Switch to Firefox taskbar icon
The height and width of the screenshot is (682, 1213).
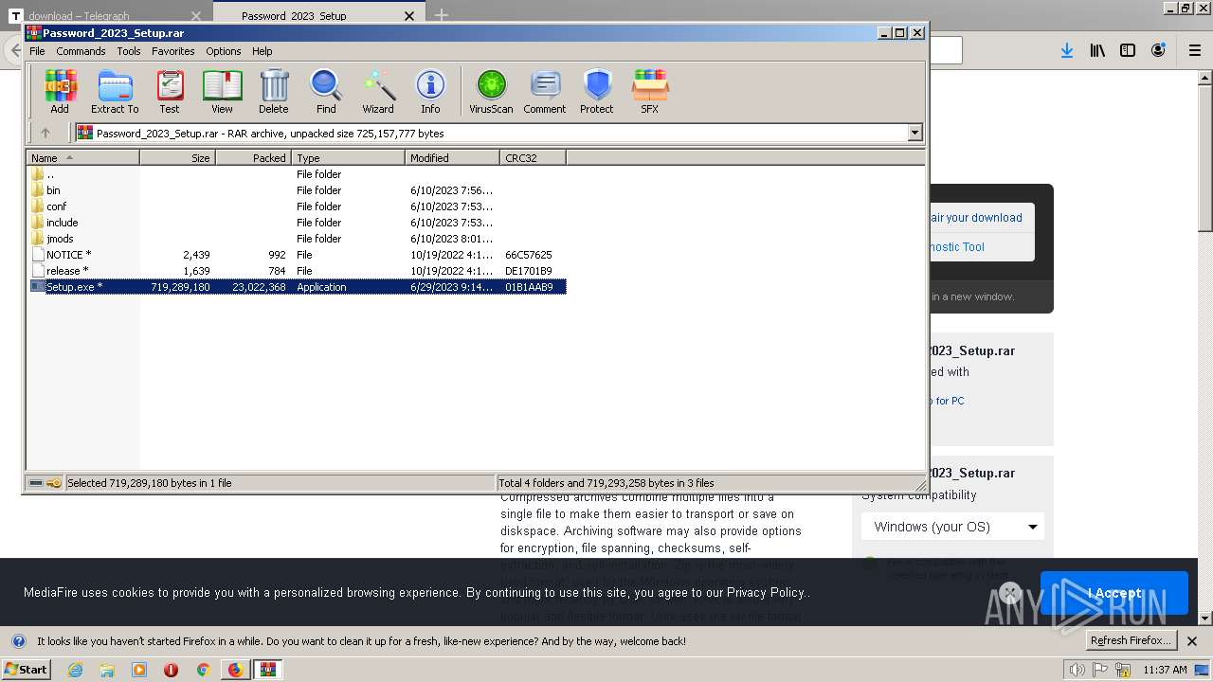pos(235,670)
